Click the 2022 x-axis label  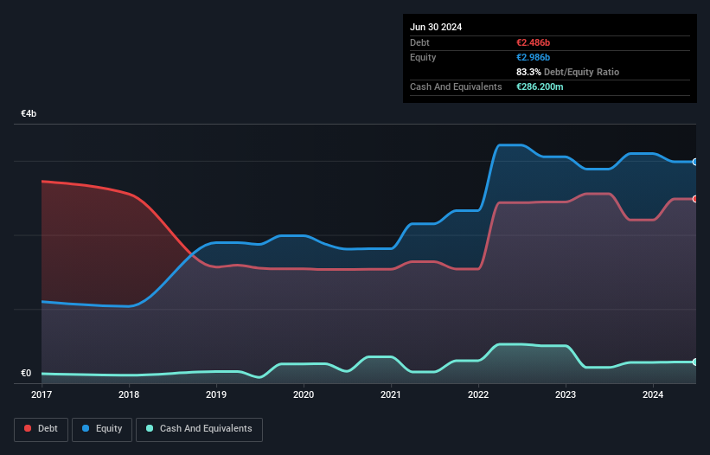tap(478, 394)
